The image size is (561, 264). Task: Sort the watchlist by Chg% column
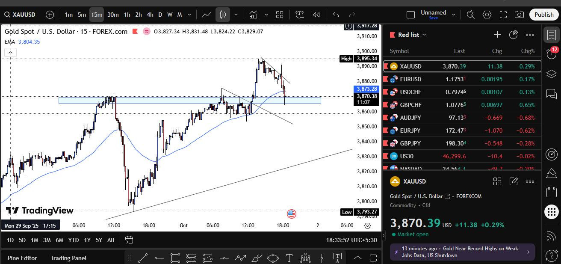tap(528, 51)
